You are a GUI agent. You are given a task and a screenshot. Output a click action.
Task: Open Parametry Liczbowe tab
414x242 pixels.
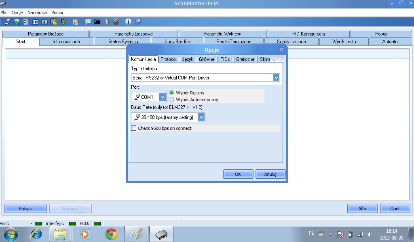pyautogui.click(x=133, y=34)
